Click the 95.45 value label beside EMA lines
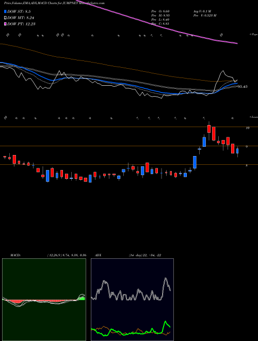Viewport: 258px width, 341px height. pyautogui.click(x=243, y=87)
